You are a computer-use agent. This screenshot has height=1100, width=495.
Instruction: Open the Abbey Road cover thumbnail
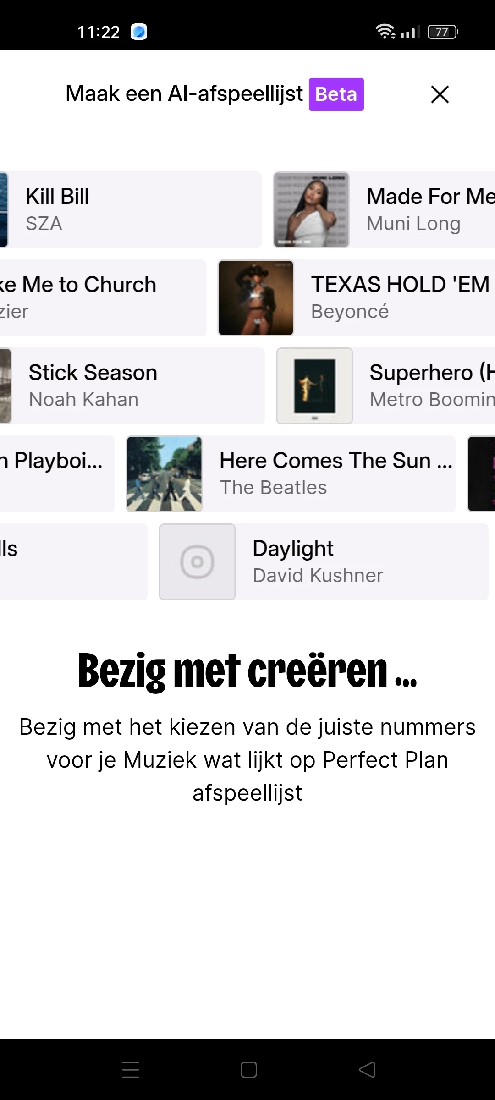click(164, 474)
